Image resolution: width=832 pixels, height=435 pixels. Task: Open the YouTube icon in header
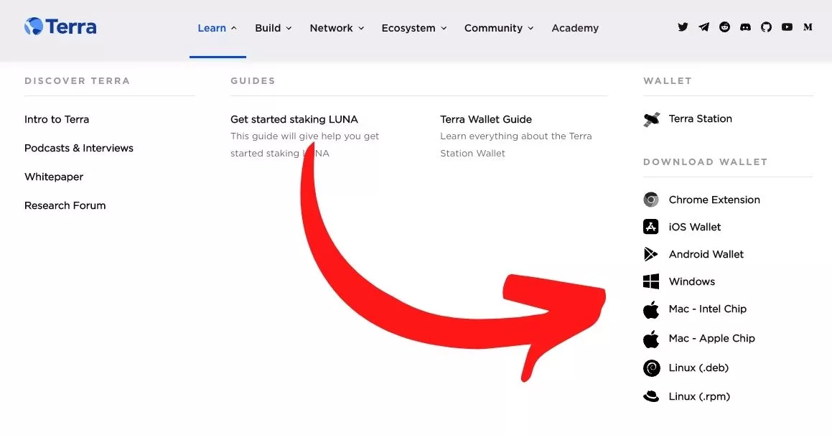787,27
